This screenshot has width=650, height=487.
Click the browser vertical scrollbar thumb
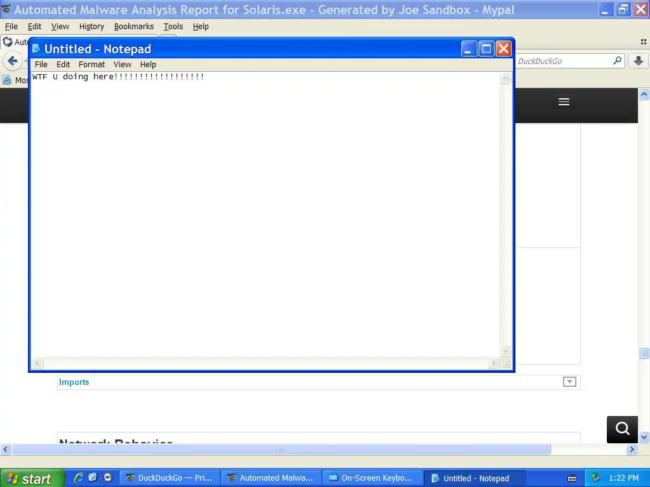pos(644,353)
